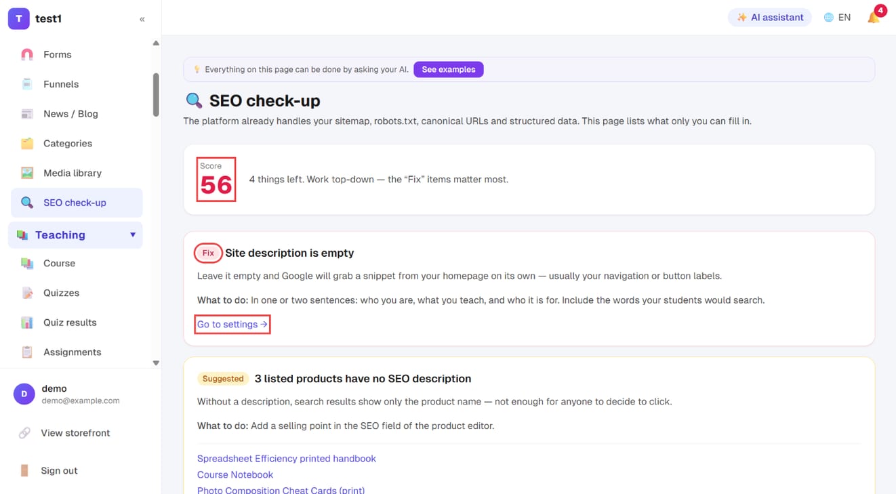Open Spreadsheet Efficiency printed handbook link
896x494 pixels.
tap(287, 459)
